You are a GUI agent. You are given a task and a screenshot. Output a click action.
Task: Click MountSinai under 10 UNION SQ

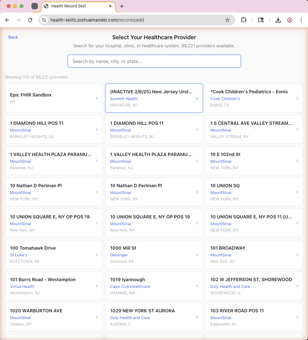(221, 192)
